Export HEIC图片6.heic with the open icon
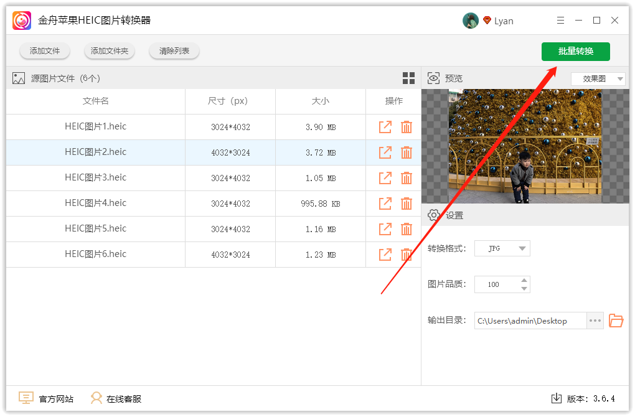 (385, 255)
